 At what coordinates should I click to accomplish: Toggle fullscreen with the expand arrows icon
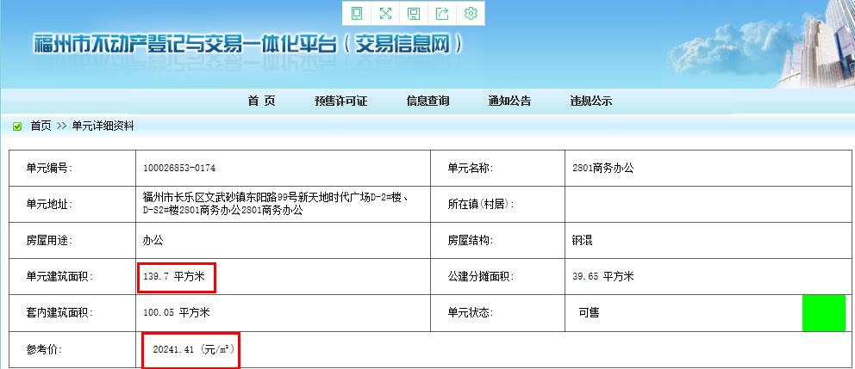coord(385,14)
